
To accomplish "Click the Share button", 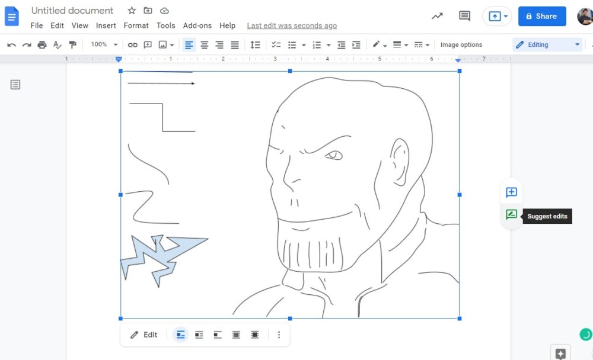I will tap(541, 16).
